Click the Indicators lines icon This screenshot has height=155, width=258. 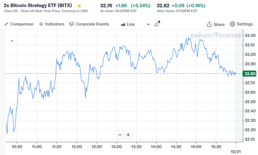pyautogui.click(x=41, y=24)
